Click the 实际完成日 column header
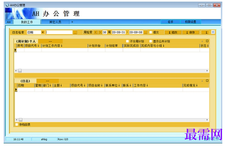The width and height of the screenshot is (230, 147). coord(131,46)
